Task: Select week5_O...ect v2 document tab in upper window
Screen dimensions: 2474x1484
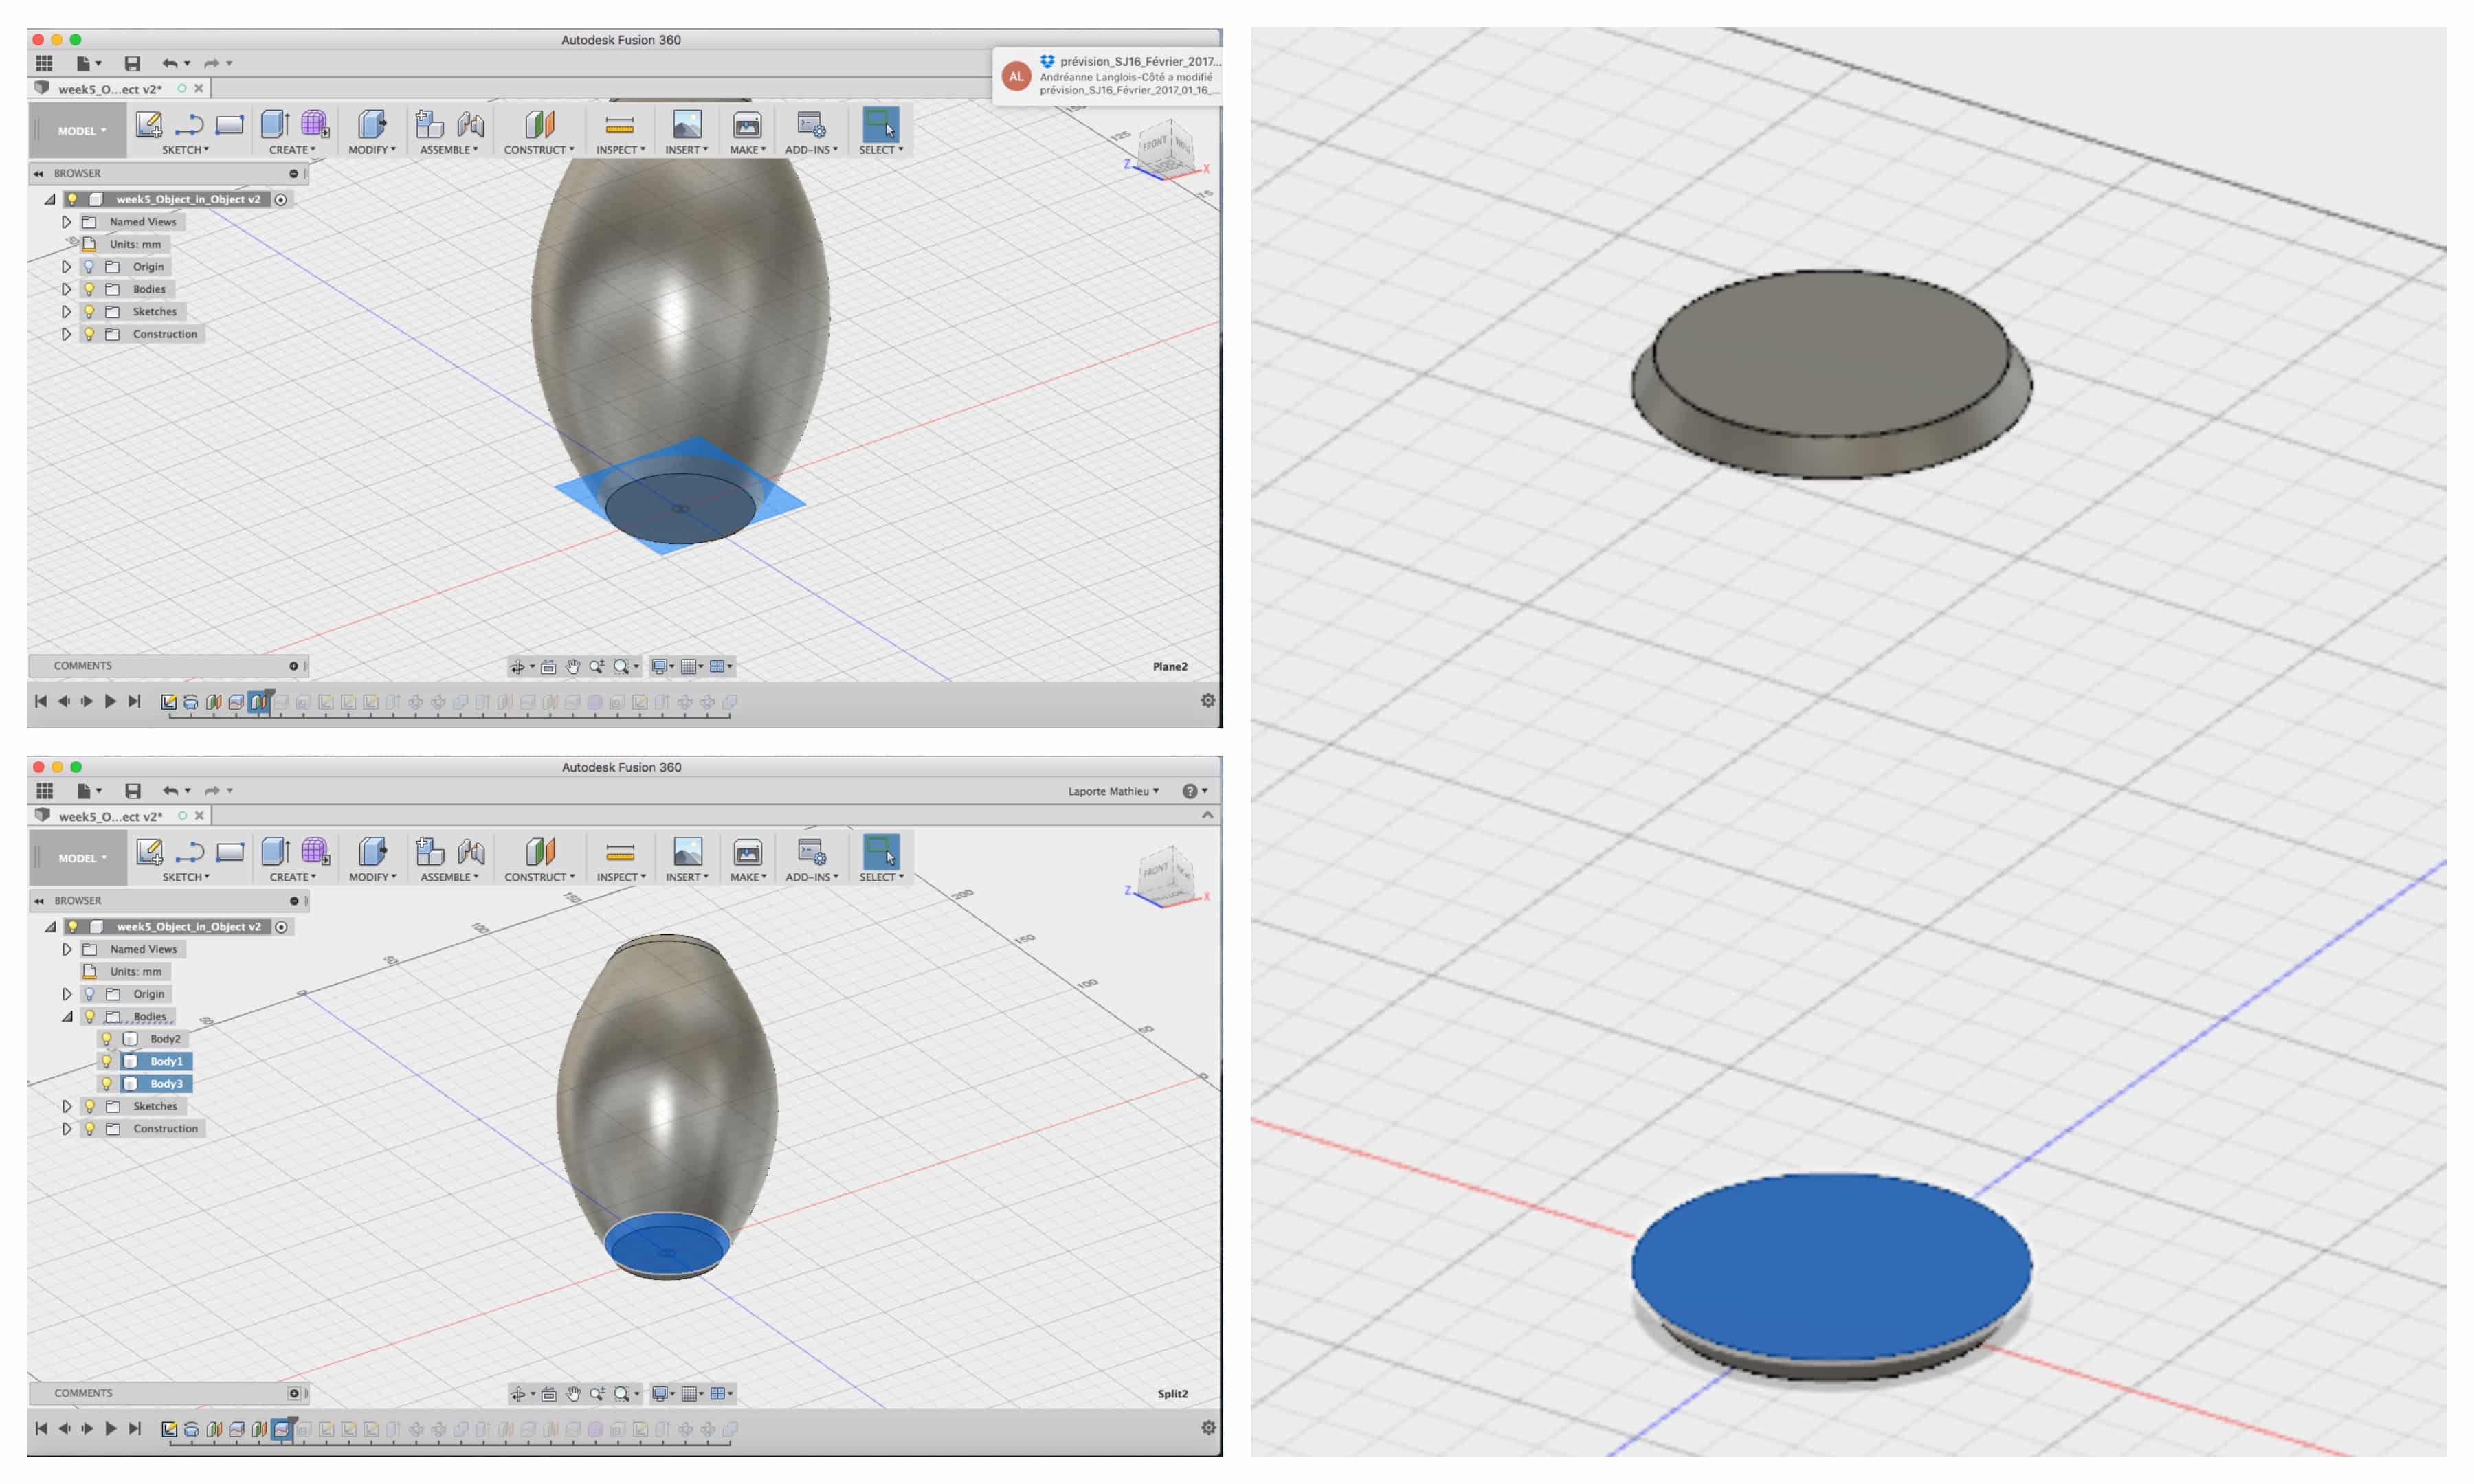Action: click(110, 89)
